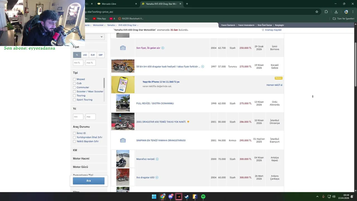Open Chrome from the taskbar
Image resolution: width=357 pixels, height=201 pixels.
tap(162, 197)
